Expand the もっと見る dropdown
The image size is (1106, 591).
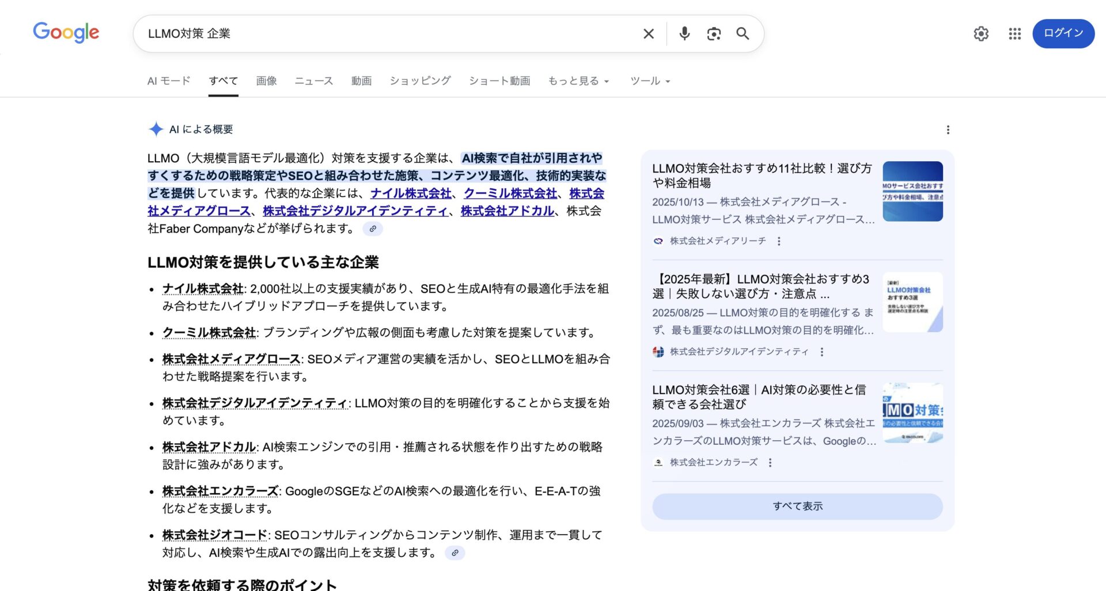coord(578,81)
